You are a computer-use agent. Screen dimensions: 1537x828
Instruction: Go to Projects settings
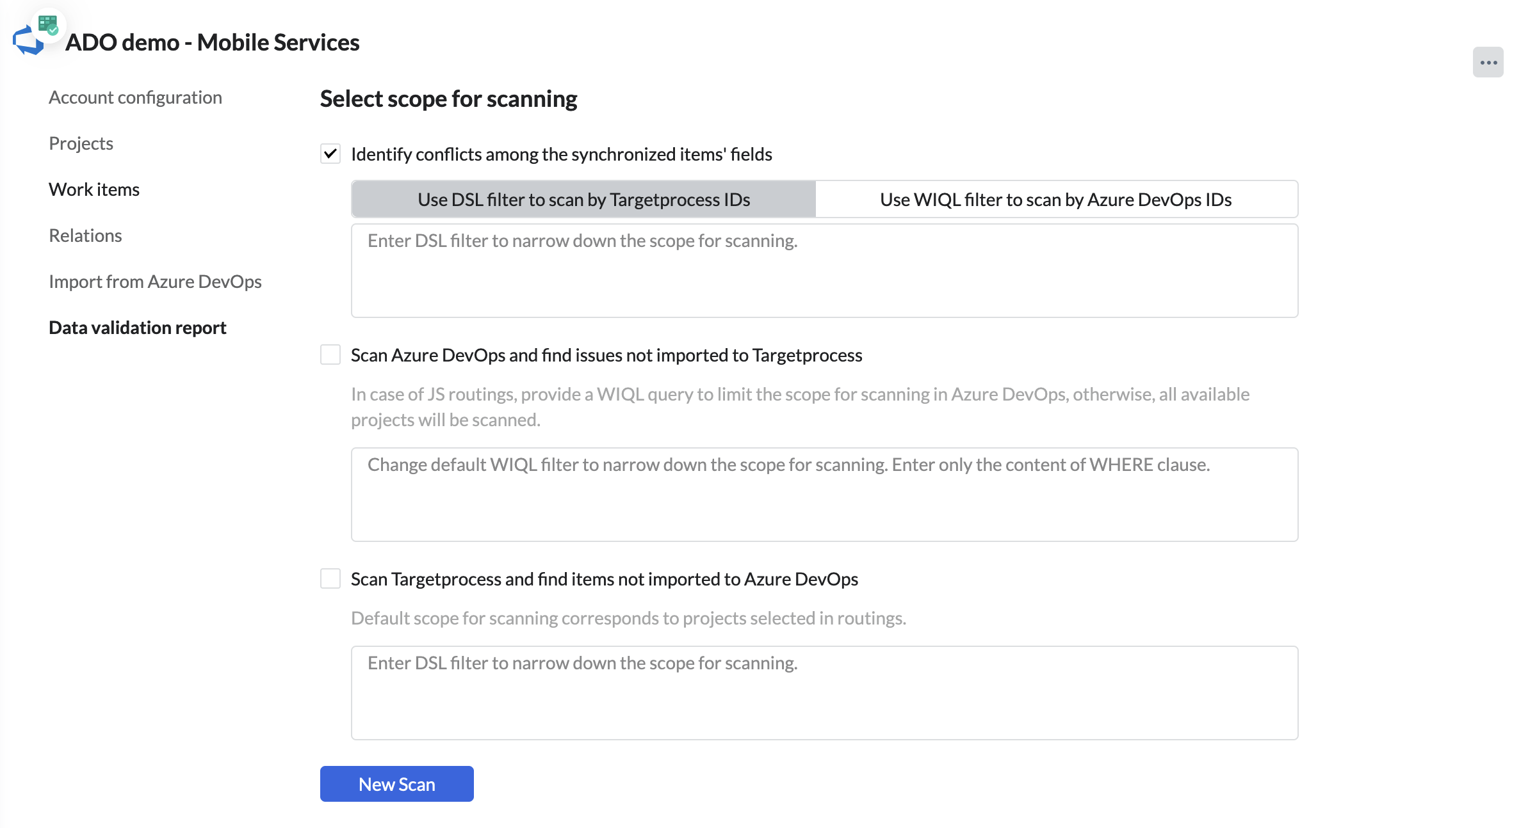click(x=81, y=143)
